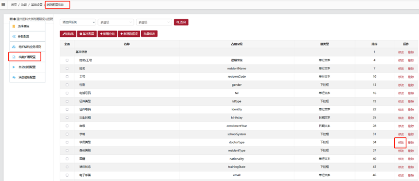Check the identity row checkbox

coord(67,109)
